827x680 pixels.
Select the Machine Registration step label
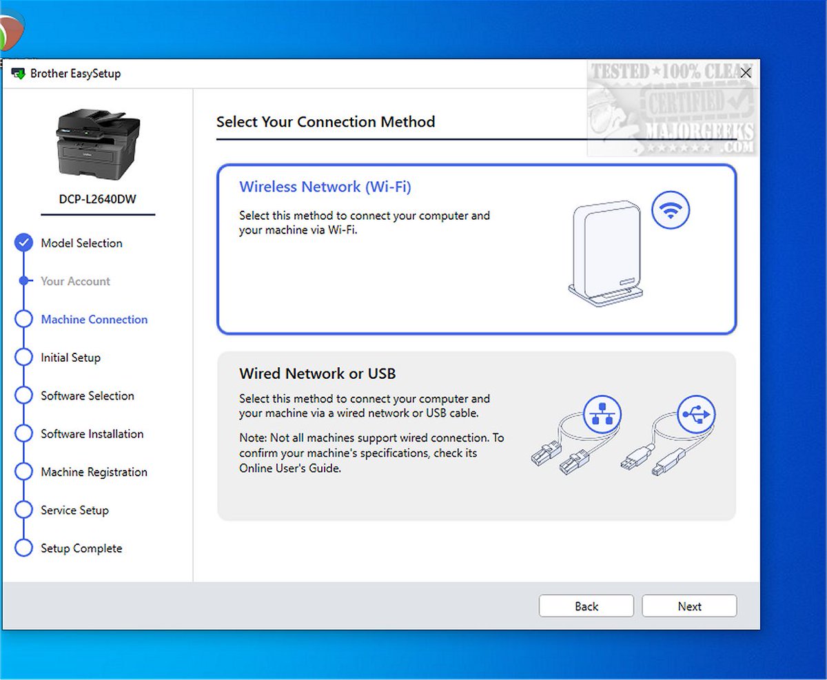tap(94, 473)
